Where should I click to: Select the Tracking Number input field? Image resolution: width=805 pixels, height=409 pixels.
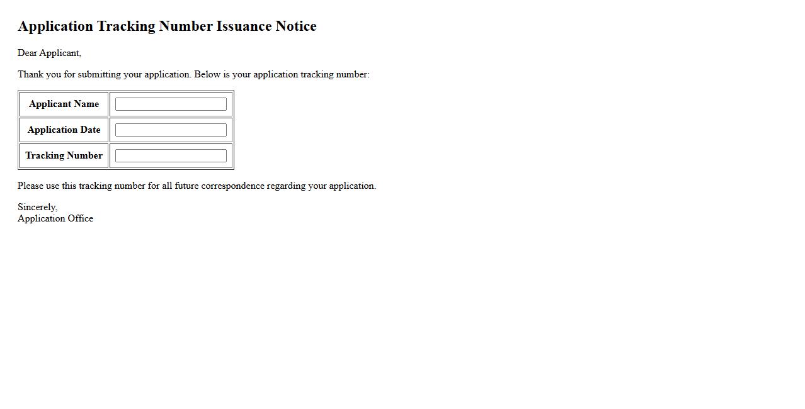[x=171, y=156]
